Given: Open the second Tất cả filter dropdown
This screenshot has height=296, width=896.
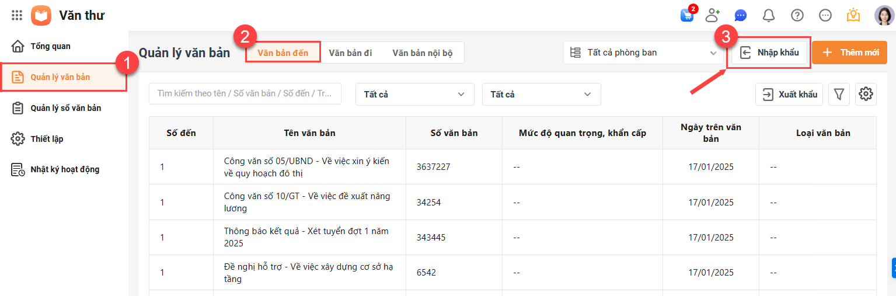Looking at the screenshot, I should 541,94.
